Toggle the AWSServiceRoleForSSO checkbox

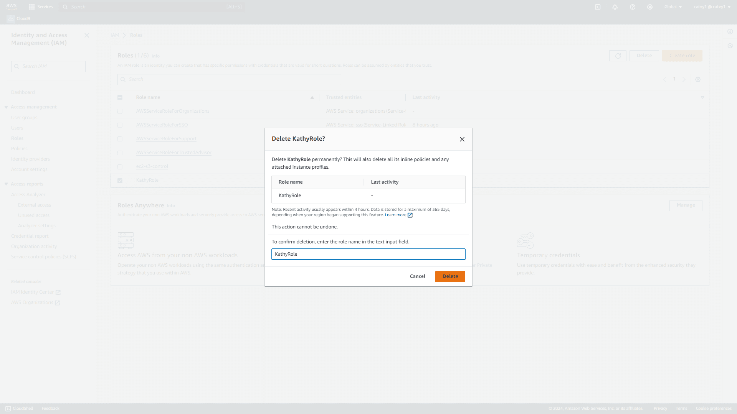click(120, 125)
